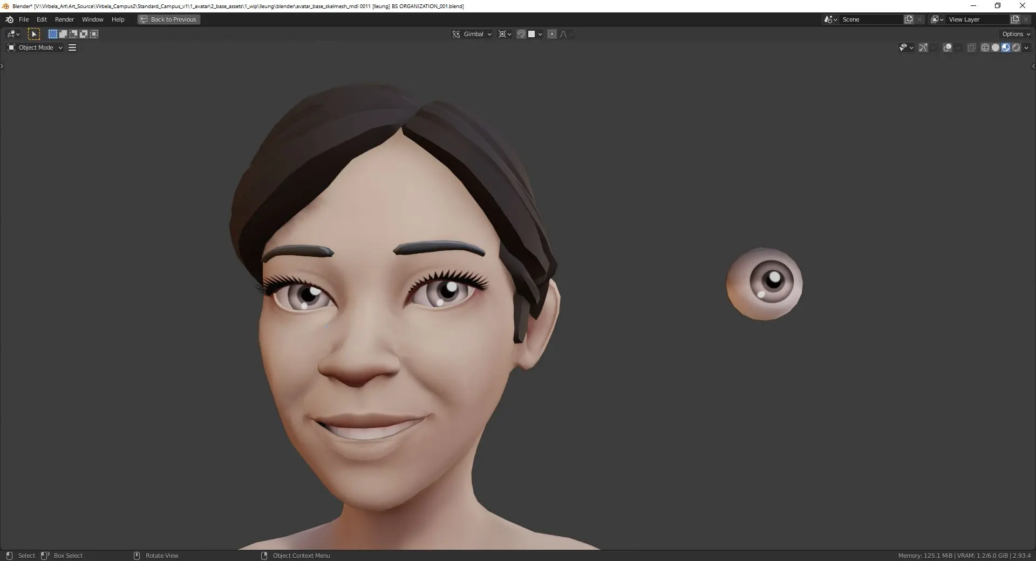Click the new scene copy icon
1036x561 pixels.
(x=909, y=19)
